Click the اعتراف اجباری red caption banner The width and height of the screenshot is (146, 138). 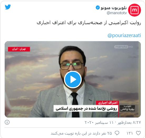point(107,103)
